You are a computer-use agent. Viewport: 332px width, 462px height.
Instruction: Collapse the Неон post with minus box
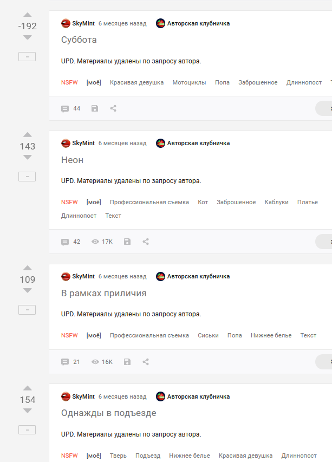tap(27, 177)
